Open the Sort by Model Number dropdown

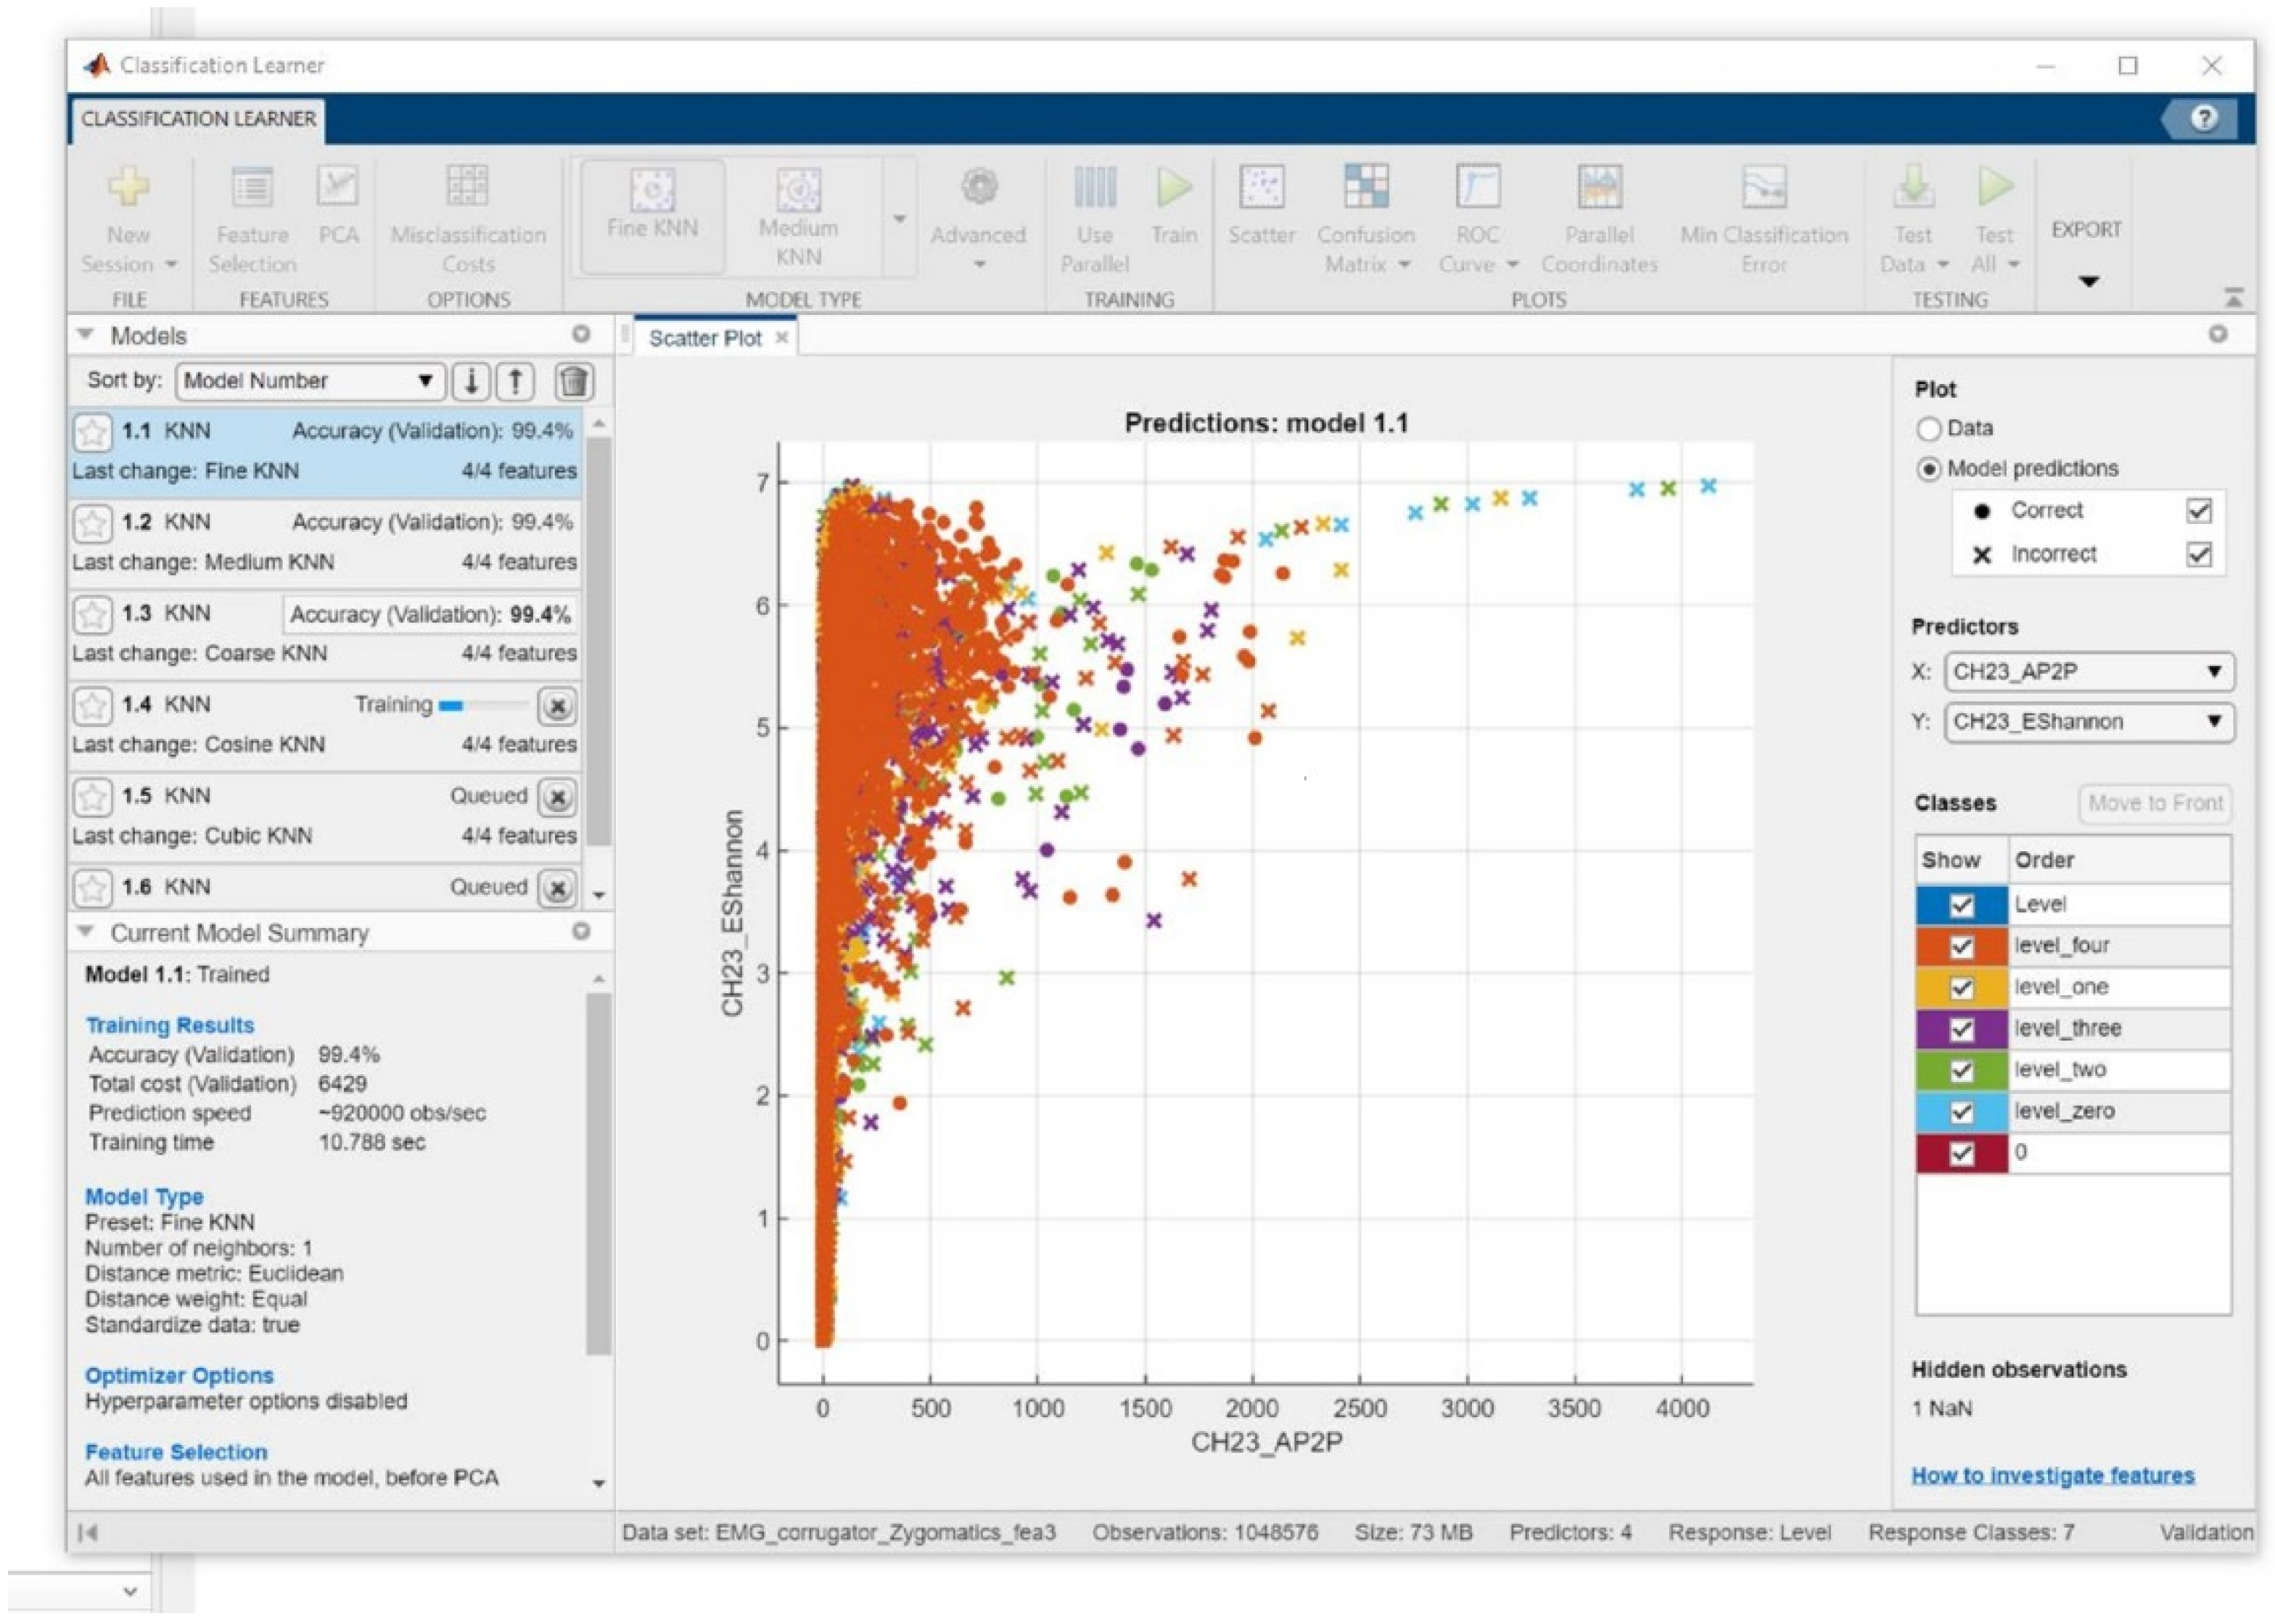point(310,381)
